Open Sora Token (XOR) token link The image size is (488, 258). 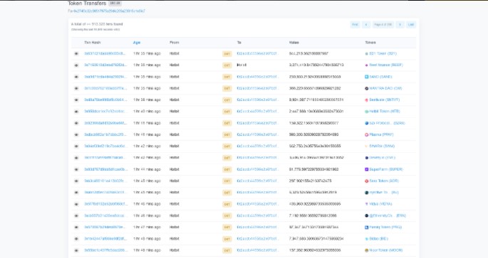[x=384, y=181]
